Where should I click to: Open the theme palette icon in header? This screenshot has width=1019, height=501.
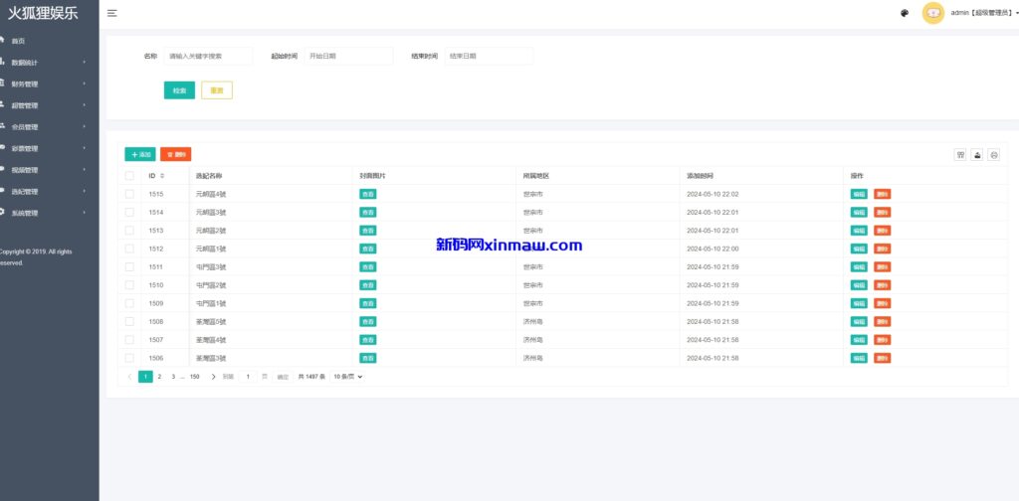pos(904,13)
